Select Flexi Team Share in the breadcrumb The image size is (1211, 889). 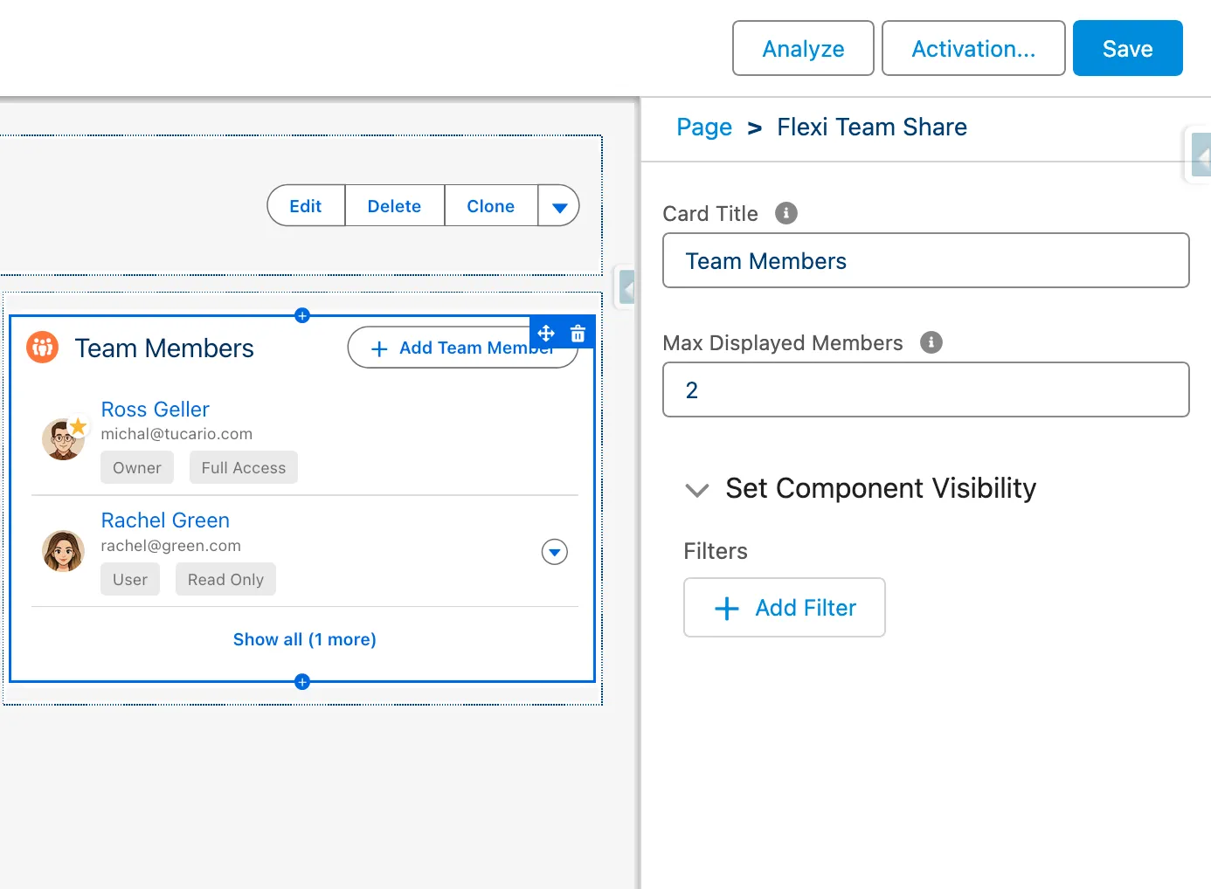coord(871,127)
